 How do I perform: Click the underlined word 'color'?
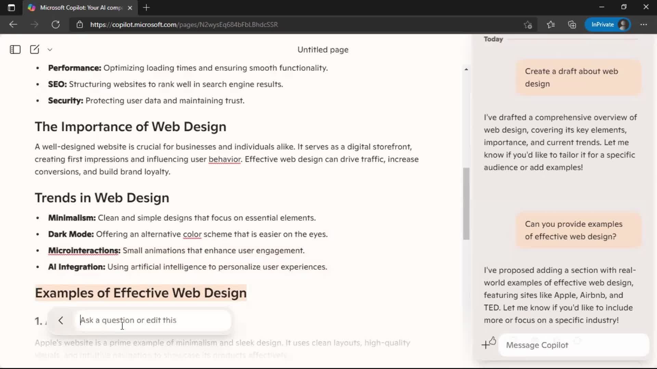192,234
